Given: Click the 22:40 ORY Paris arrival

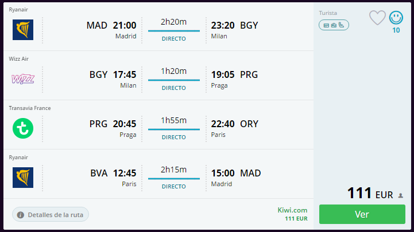Looking at the screenshot, I should point(234,128).
